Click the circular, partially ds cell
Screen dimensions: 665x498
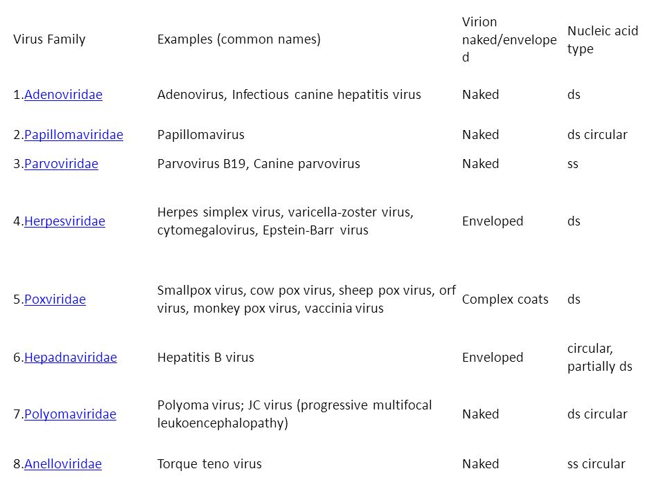600,358
